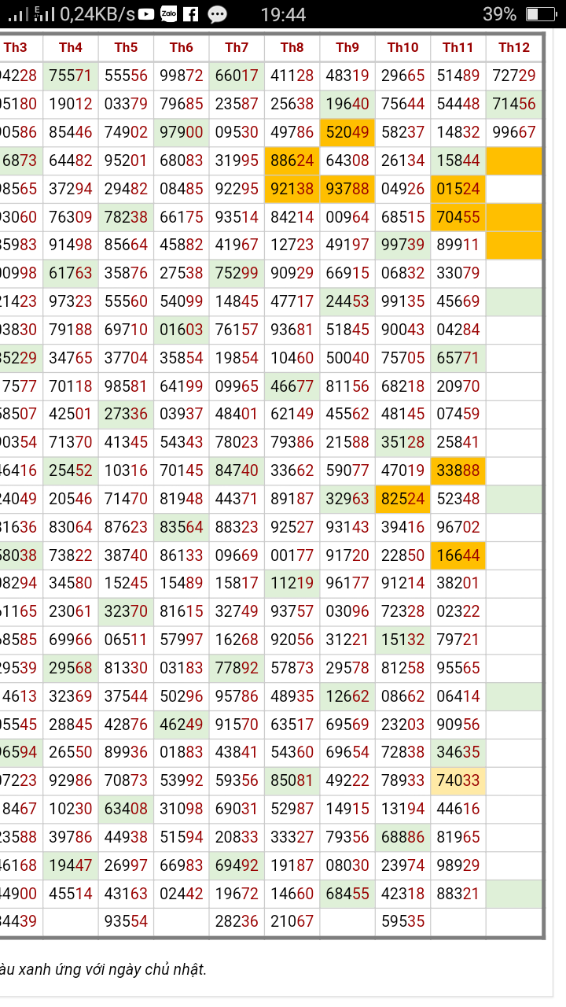566x1007 pixels.
Task: Tap the battery icon in status bar
Action: tap(540, 14)
